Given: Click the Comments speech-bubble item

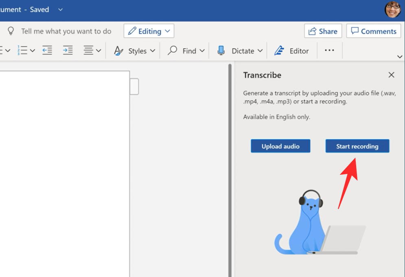Looking at the screenshot, I should coord(373,31).
